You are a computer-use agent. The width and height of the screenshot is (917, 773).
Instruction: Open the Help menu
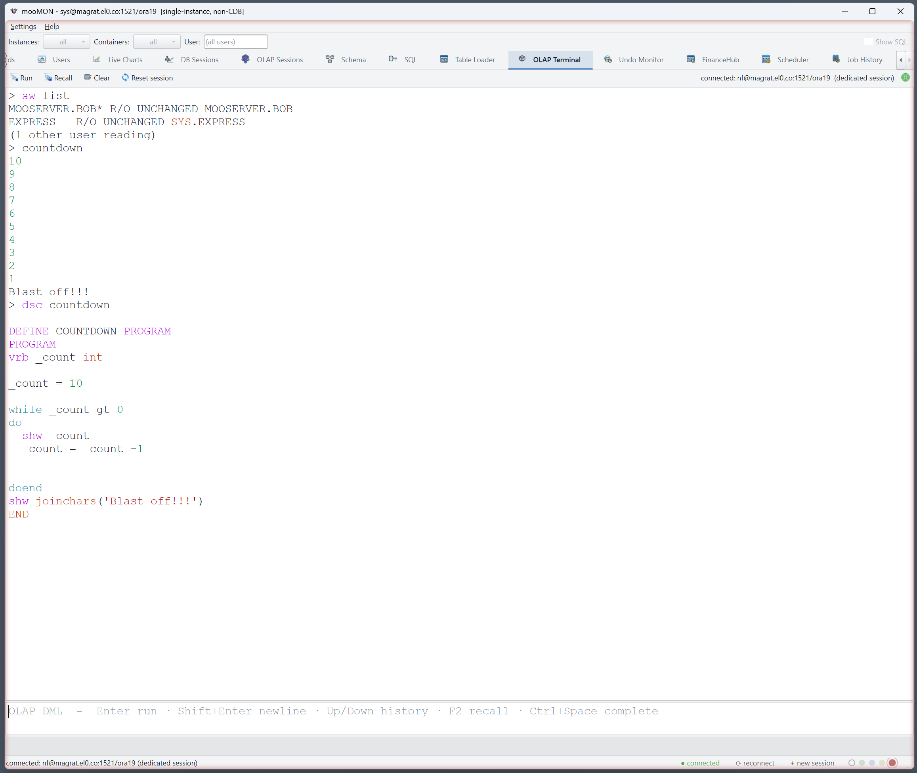pos(52,26)
